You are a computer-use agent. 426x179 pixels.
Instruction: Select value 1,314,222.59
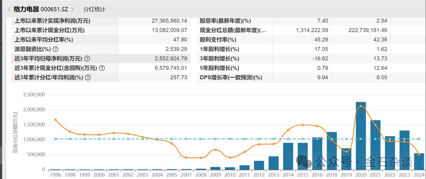coord(312,30)
